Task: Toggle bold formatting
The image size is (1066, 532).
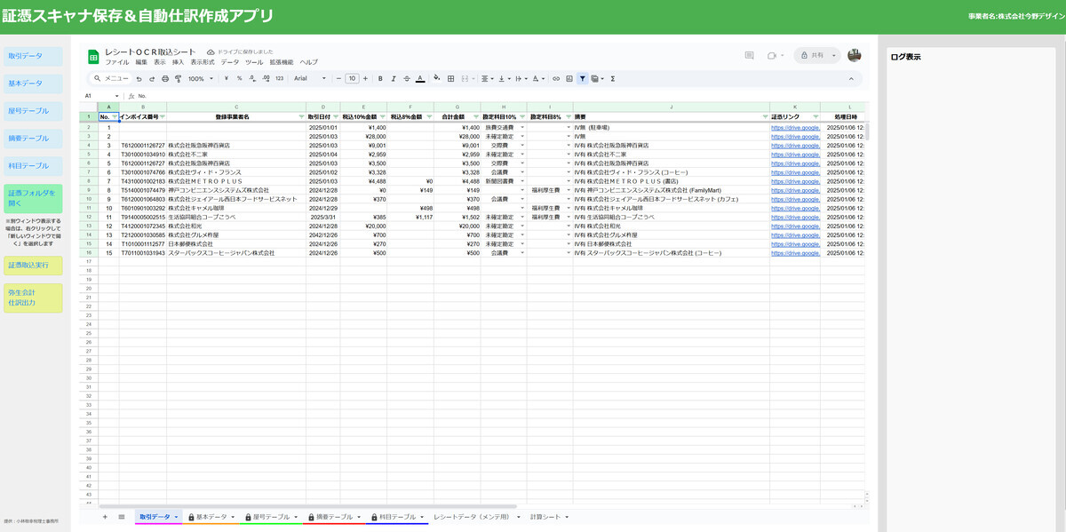Action: 380,78
